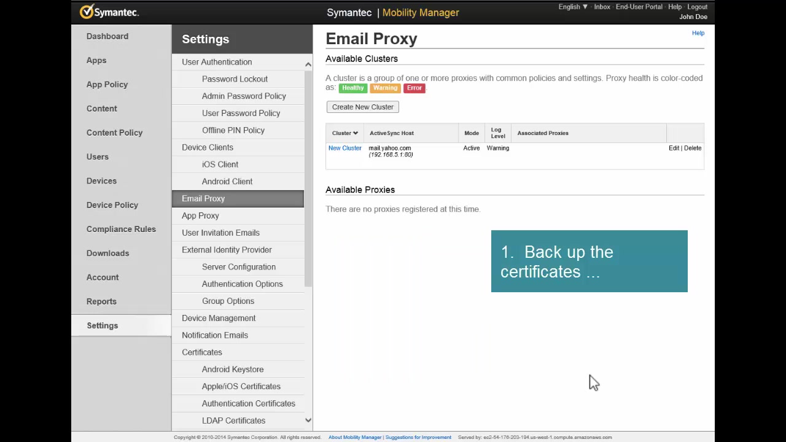
Task: Select Certificates settings
Action: click(x=202, y=352)
